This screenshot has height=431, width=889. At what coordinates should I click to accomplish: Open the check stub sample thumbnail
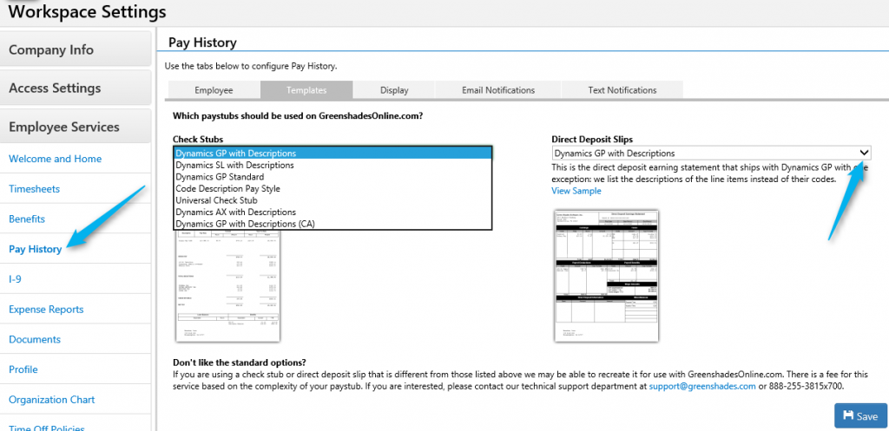point(228,286)
